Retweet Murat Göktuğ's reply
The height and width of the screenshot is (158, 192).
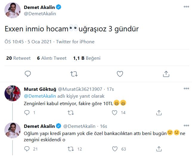click(71, 113)
